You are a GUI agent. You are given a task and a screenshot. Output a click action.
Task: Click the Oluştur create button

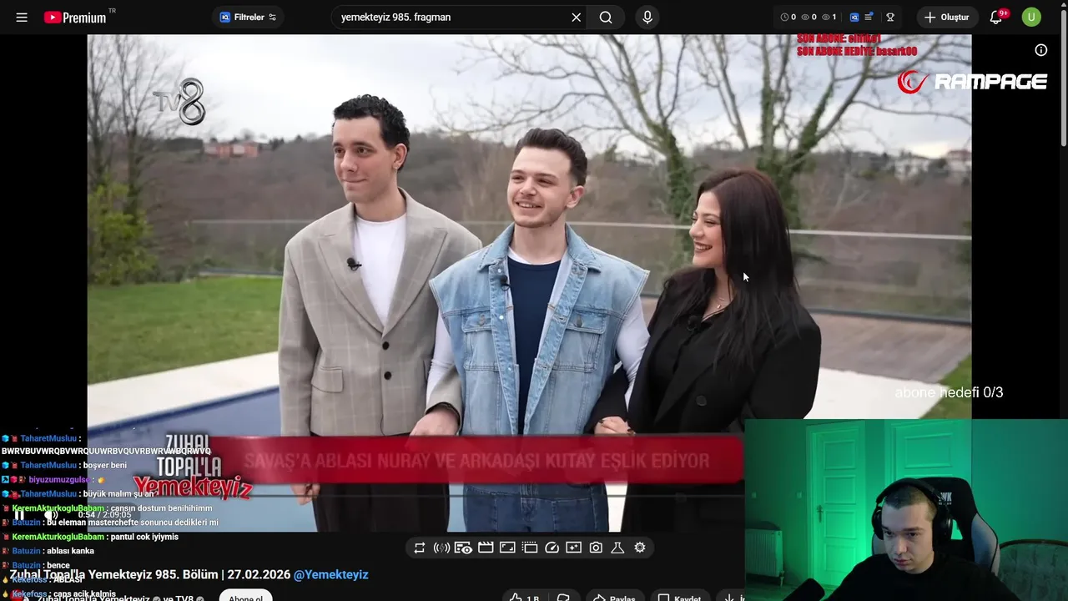click(x=947, y=18)
